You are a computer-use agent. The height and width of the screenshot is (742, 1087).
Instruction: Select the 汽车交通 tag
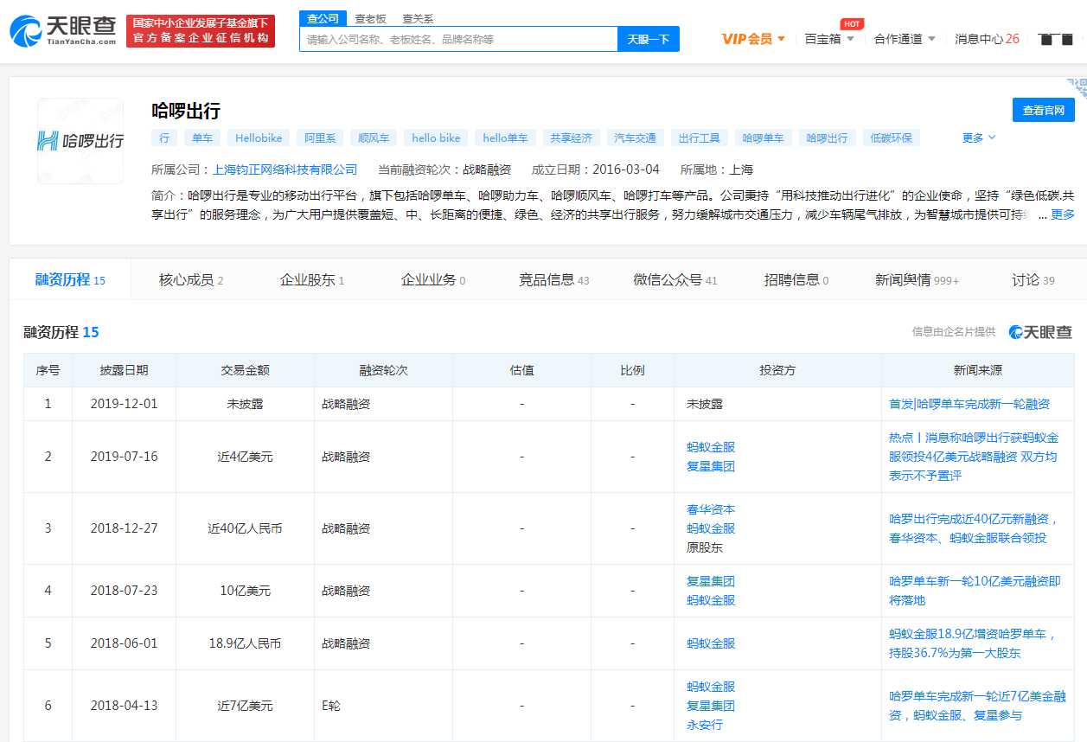(635, 138)
